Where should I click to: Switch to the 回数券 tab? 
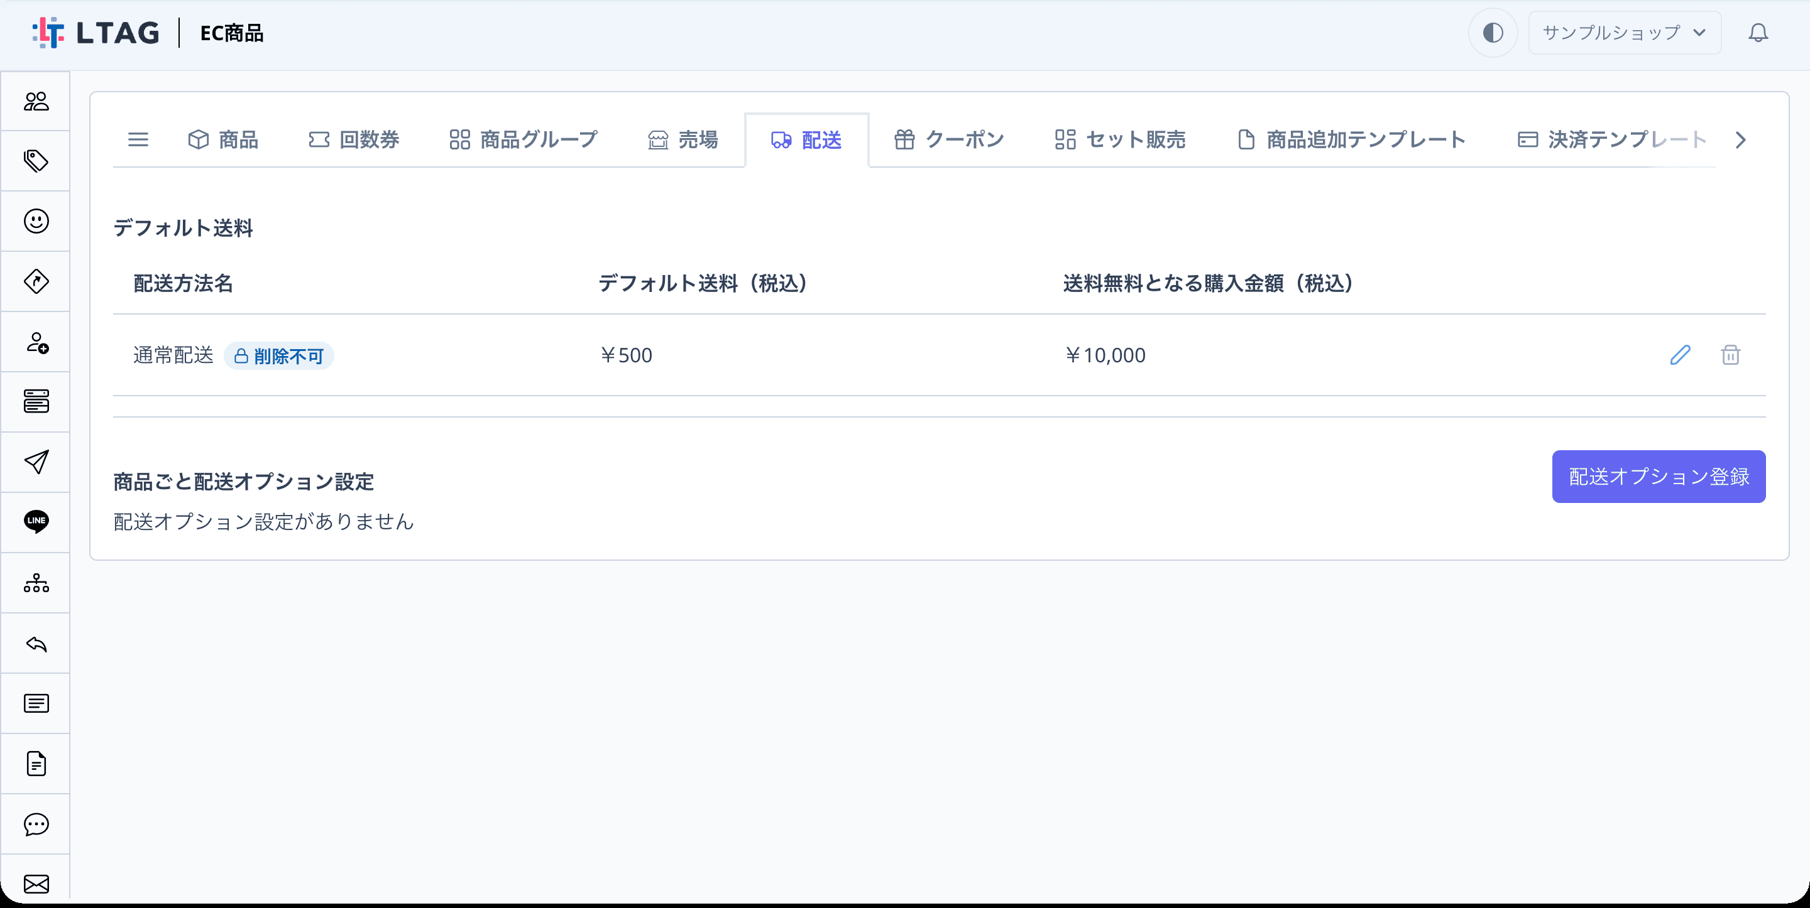[x=354, y=140]
